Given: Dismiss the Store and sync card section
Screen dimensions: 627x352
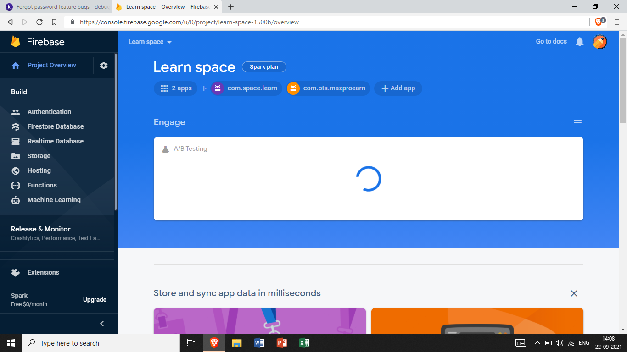Looking at the screenshot, I should [x=574, y=293].
